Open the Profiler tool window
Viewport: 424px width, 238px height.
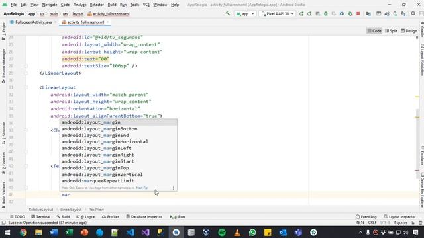coord(111,217)
